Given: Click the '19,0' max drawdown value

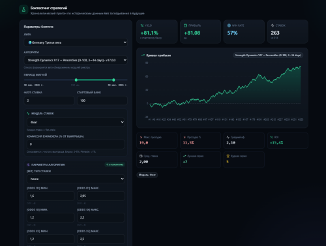Looking at the screenshot, I should (143, 143).
